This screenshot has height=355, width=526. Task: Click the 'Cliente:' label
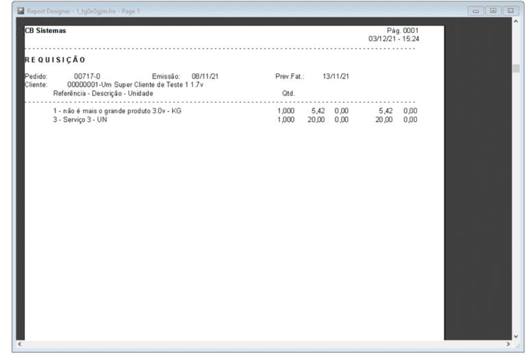coord(36,85)
